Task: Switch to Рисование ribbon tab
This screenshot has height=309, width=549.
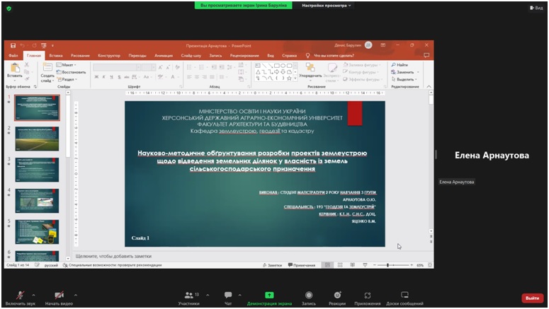Action: (x=80, y=56)
